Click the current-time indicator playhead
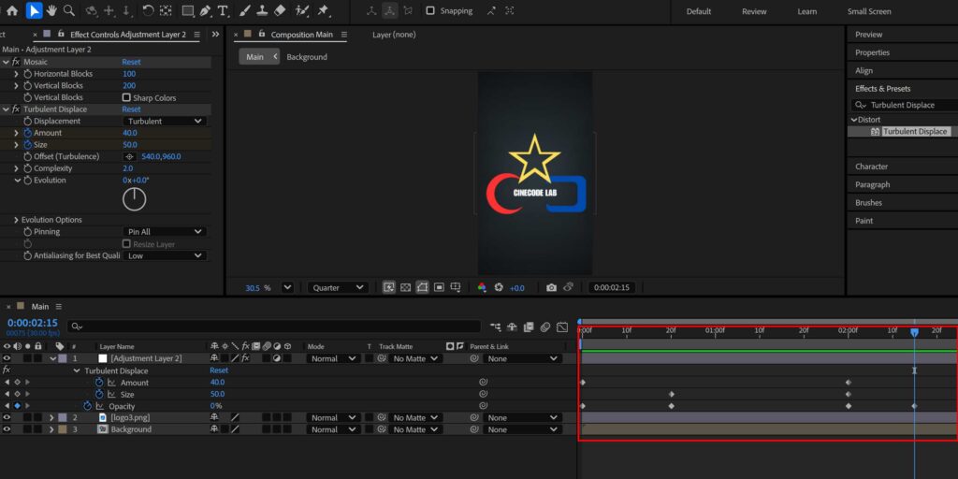 (915, 332)
